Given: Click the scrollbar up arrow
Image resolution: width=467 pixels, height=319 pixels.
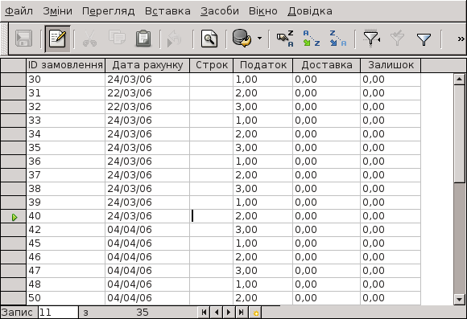Looking at the screenshot, I should (459, 79).
